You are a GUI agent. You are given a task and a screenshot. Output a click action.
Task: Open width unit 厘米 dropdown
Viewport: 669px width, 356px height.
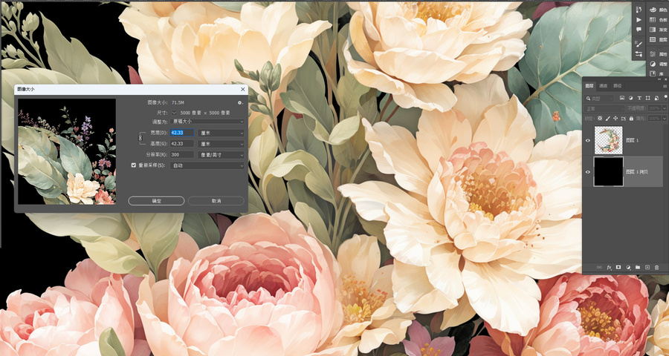(221, 133)
